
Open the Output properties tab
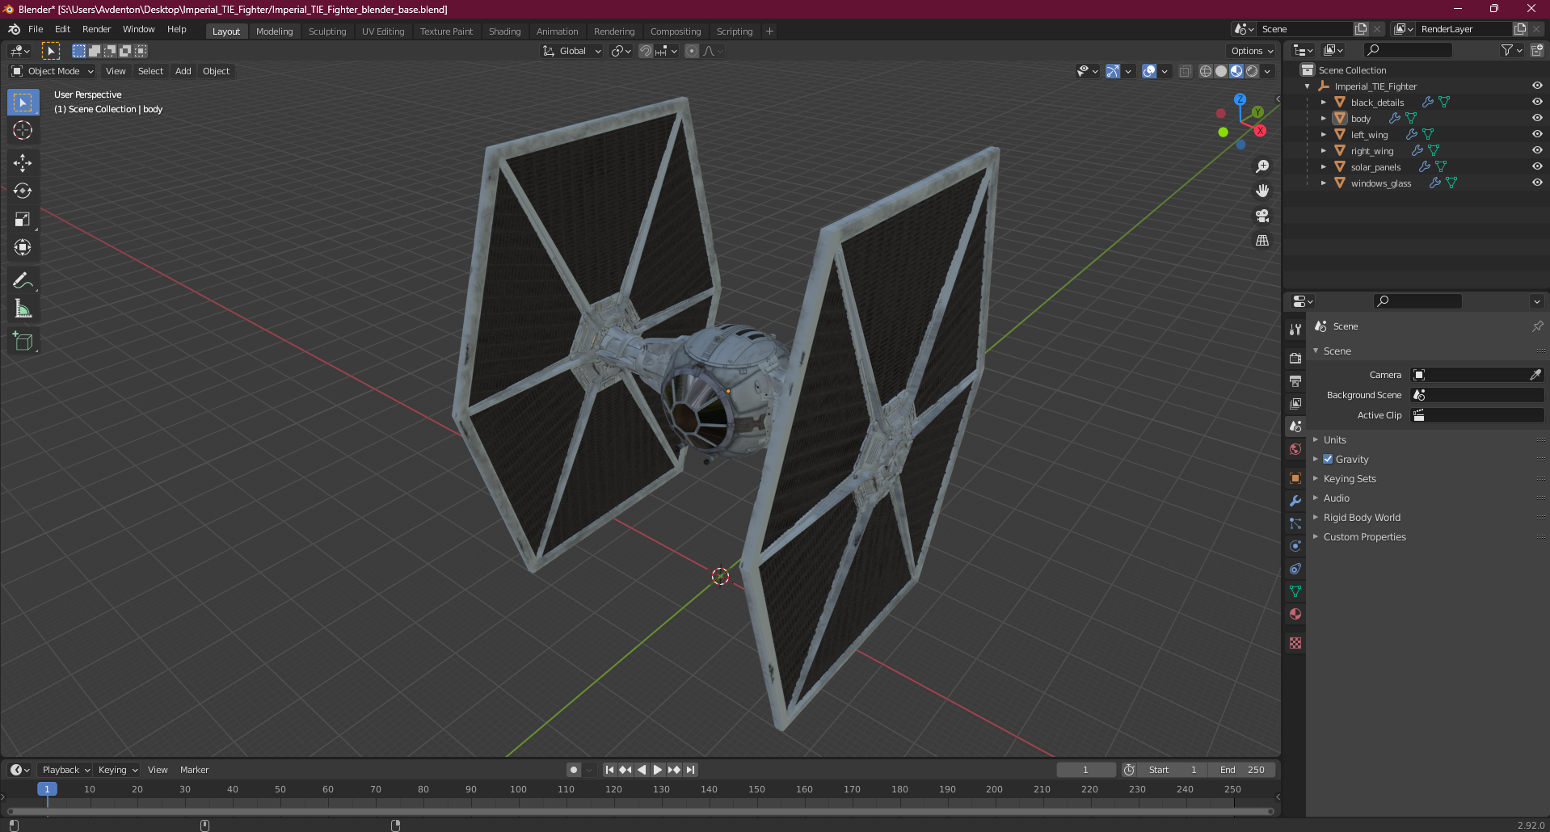(1295, 380)
